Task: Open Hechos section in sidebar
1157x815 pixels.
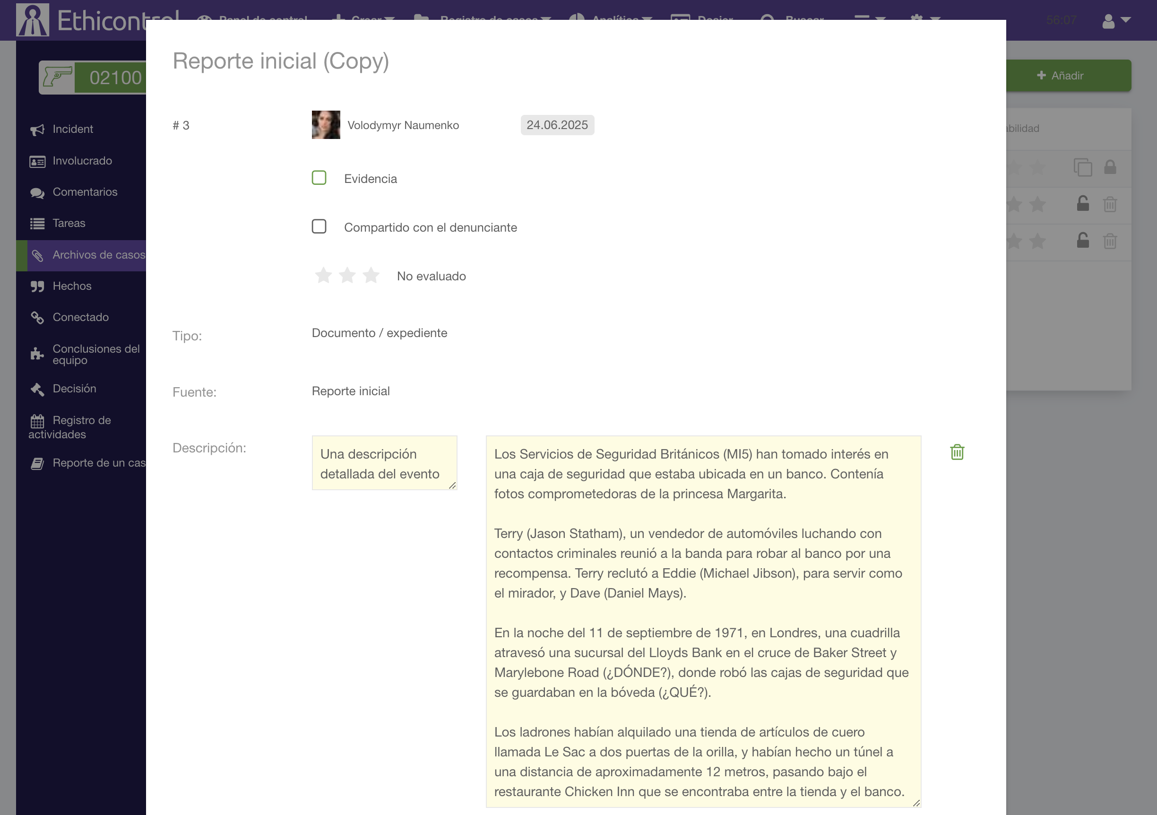Action: click(71, 286)
